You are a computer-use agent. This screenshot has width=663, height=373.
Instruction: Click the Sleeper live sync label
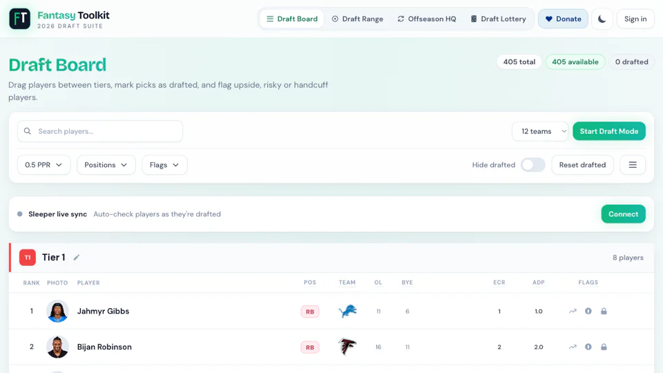click(57, 214)
